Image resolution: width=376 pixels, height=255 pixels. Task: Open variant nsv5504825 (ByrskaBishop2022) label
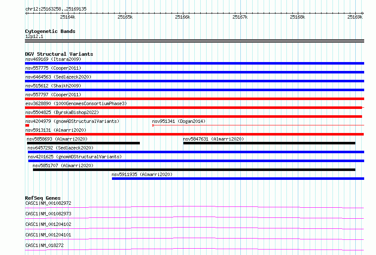pyautogui.click(x=62, y=112)
